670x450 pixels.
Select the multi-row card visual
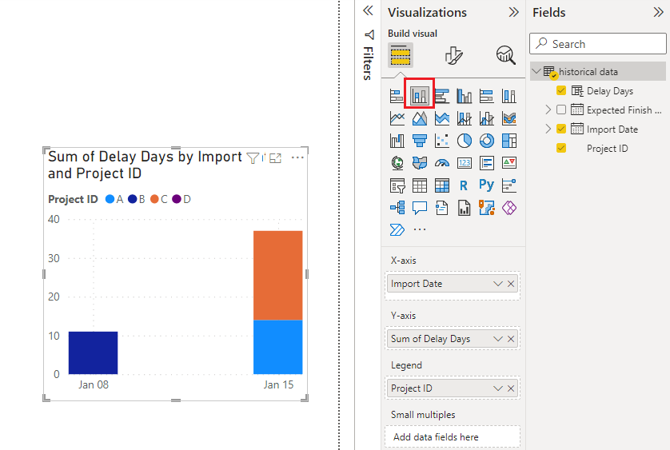(x=486, y=163)
